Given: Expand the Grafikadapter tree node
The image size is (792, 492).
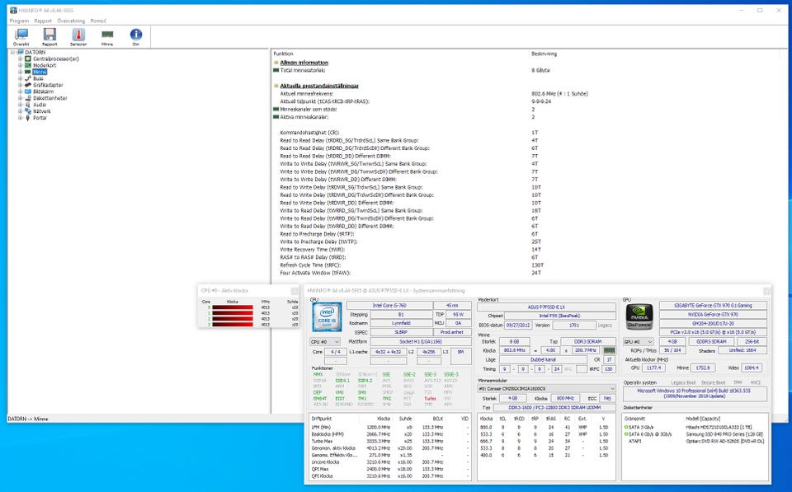Looking at the screenshot, I should pyautogui.click(x=20, y=85).
